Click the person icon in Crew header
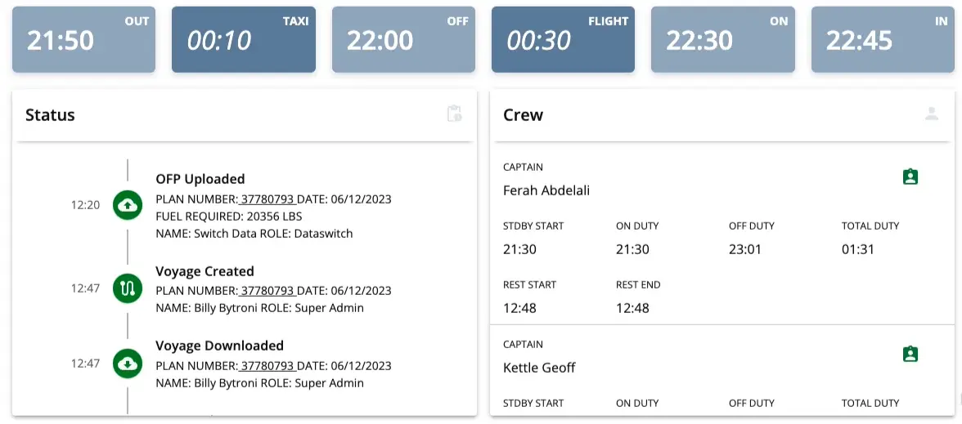Image resolution: width=962 pixels, height=424 pixels. 932,114
